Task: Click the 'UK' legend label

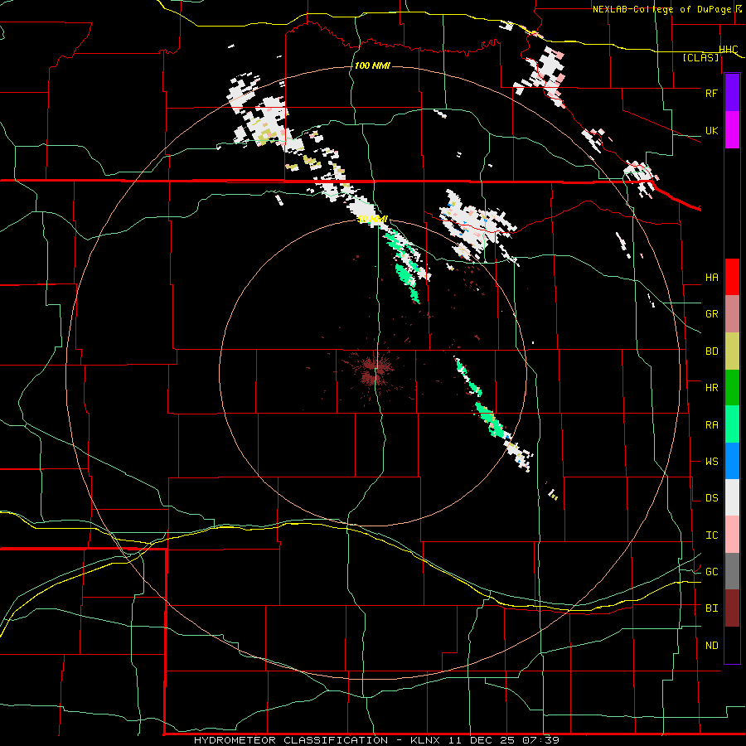Action: (711, 130)
